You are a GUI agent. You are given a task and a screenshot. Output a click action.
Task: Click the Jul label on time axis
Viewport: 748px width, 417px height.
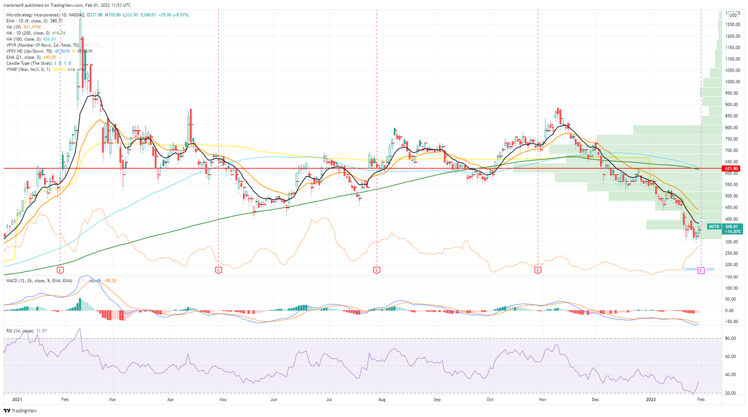tap(329, 399)
